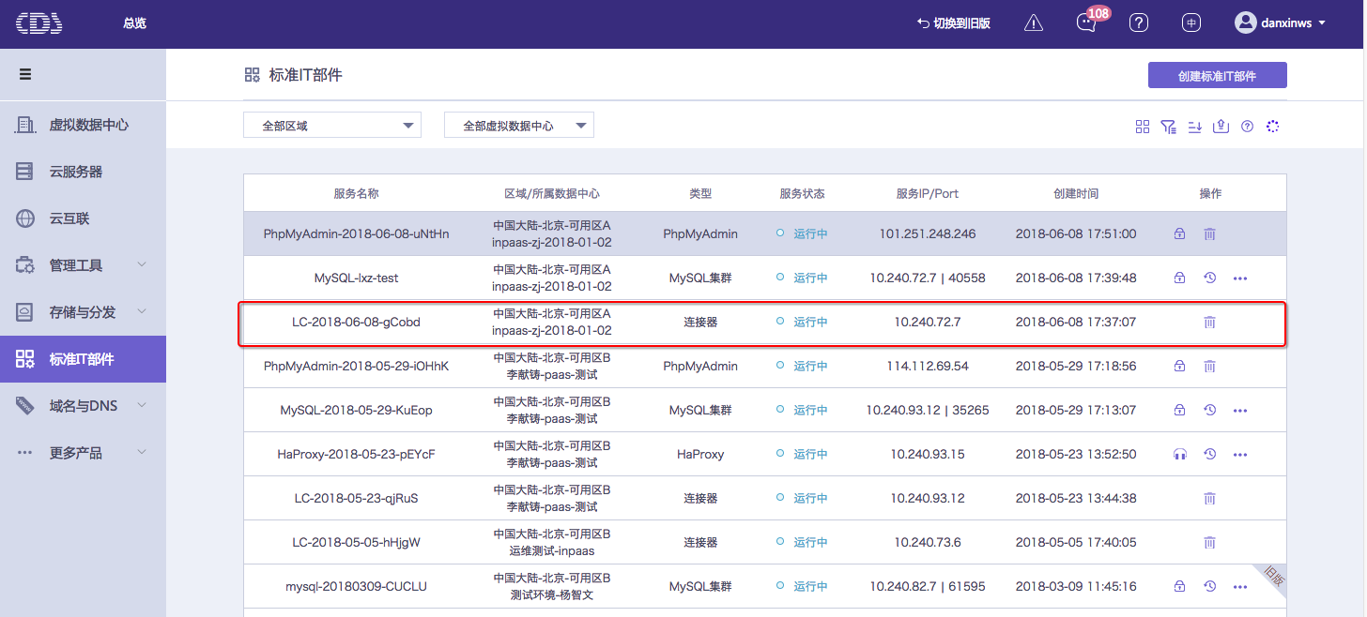This screenshot has width=1367, height=617.
Task: Click lock icon for PhpMyAdmin-2018-06-08-uNtHn
Action: tap(1179, 234)
